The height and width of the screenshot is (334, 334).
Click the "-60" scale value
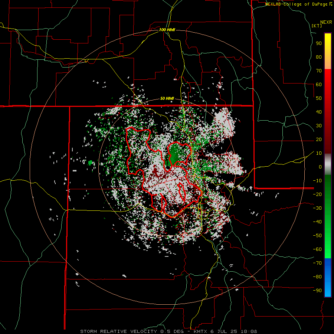(317, 249)
